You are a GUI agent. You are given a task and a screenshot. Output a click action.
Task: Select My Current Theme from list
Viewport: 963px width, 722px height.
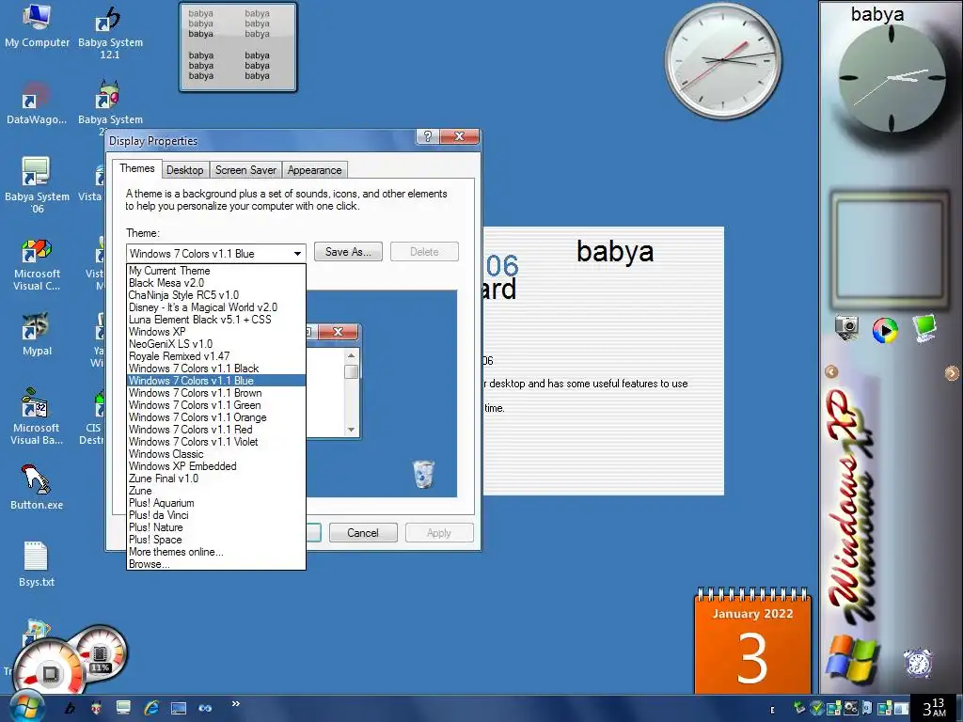point(216,270)
